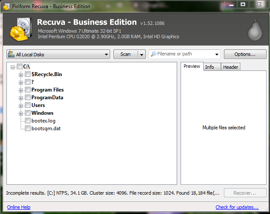Viewport: 270px width, 214px height.
Task: Select the Program Files folder label
Action: (48, 90)
